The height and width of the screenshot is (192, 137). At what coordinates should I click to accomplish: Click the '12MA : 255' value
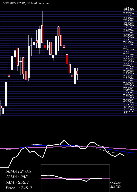click(x=16, y=177)
